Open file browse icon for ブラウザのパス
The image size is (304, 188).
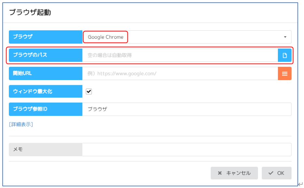point(284,55)
